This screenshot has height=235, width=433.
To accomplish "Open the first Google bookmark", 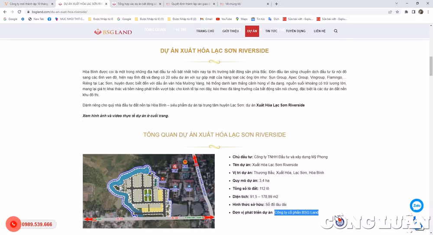I will tap(10, 19).
